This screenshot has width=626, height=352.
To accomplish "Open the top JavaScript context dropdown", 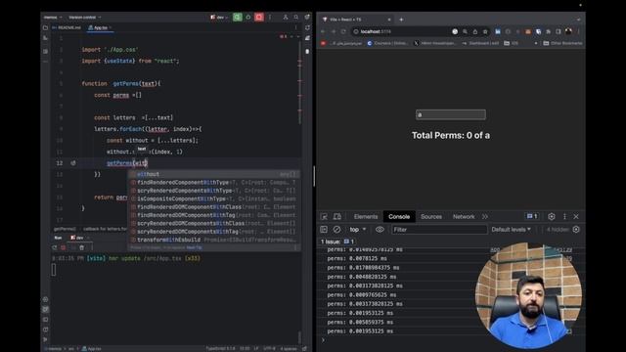I will tap(358, 230).
